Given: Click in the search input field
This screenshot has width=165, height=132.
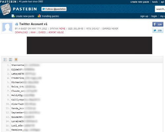Looking at the screenshot, I should tap(160, 9).
